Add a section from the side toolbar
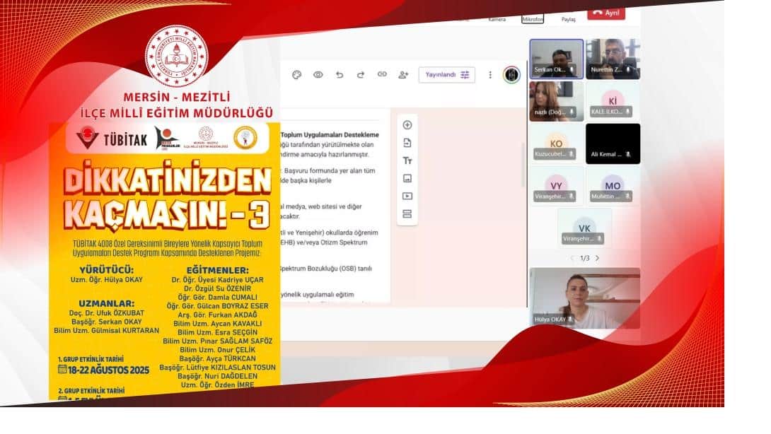This screenshot has width=771, height=434. [x=407, y=213]
